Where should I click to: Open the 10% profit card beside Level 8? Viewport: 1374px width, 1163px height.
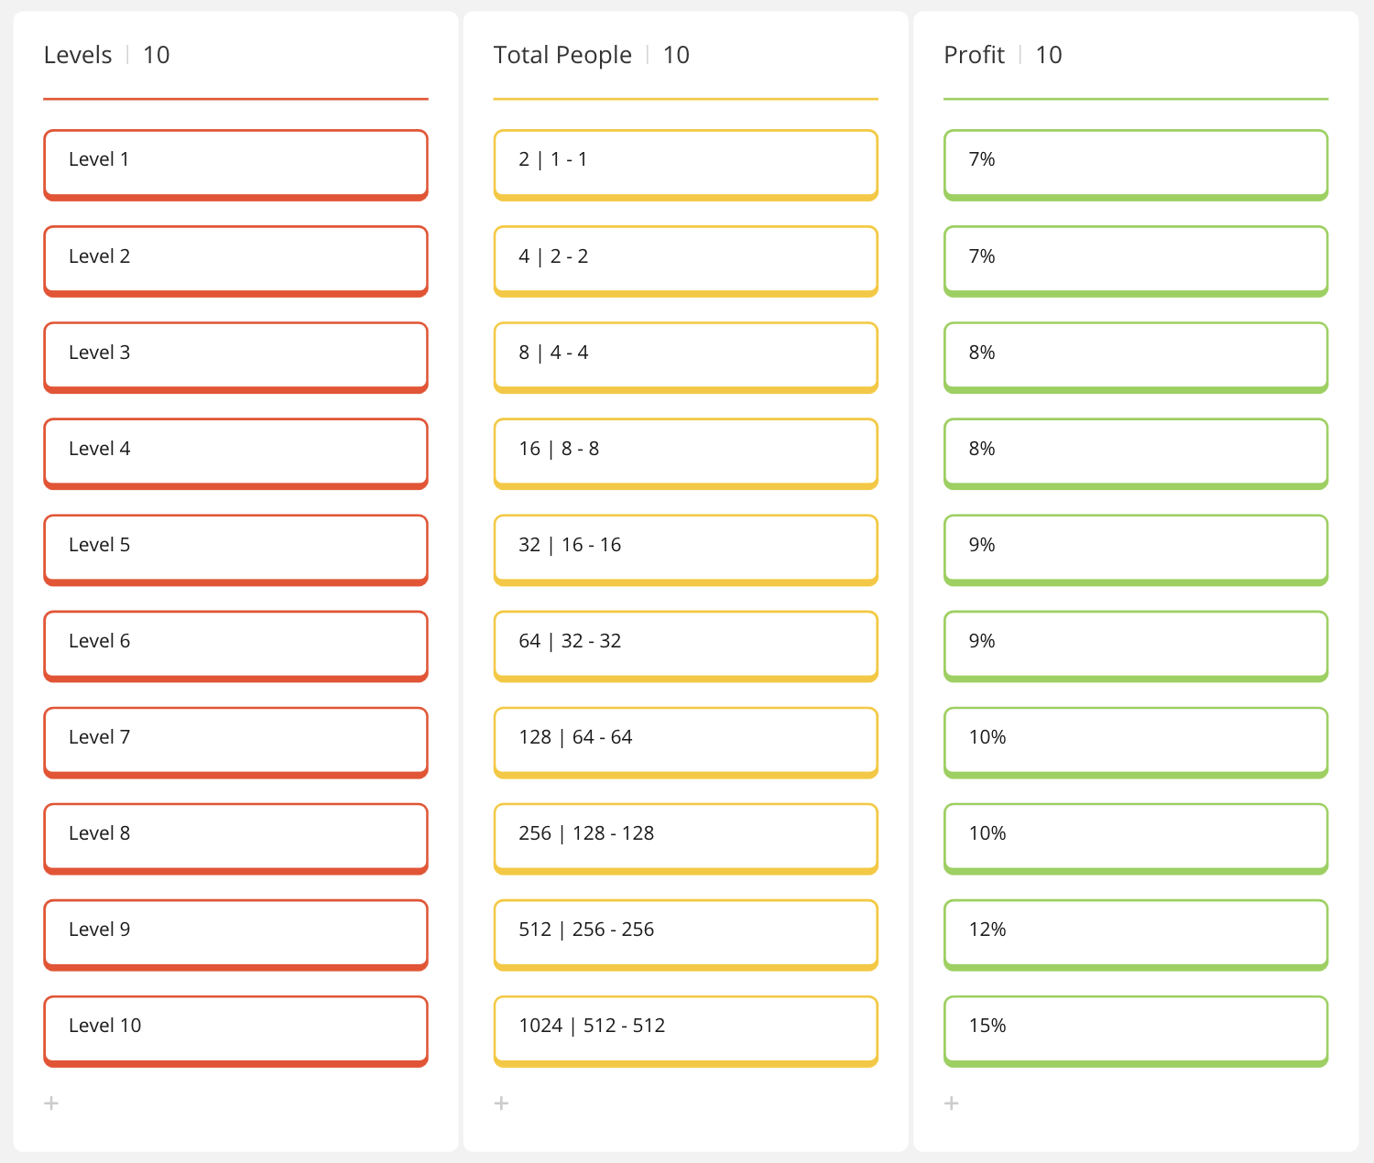1136,838
